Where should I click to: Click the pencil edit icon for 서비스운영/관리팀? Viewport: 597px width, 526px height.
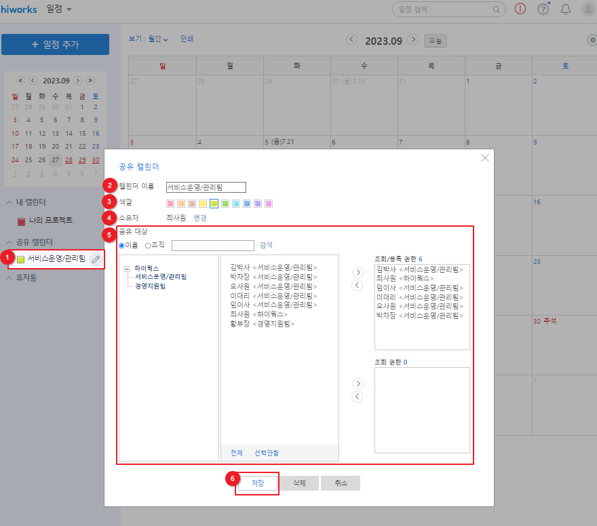coord(96,259)
